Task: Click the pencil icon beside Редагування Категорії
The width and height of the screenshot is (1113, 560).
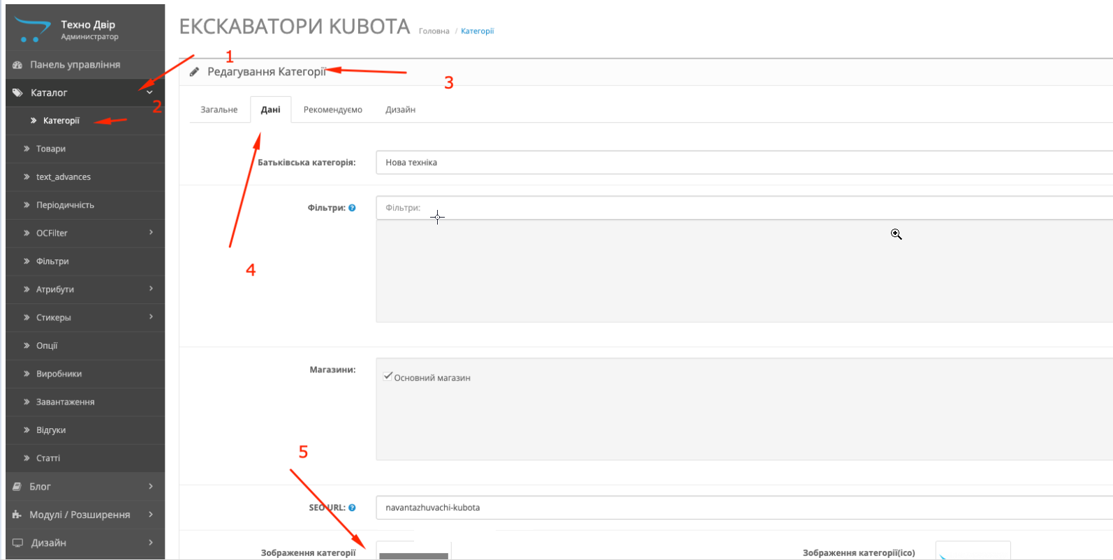Action: point(195,72)
